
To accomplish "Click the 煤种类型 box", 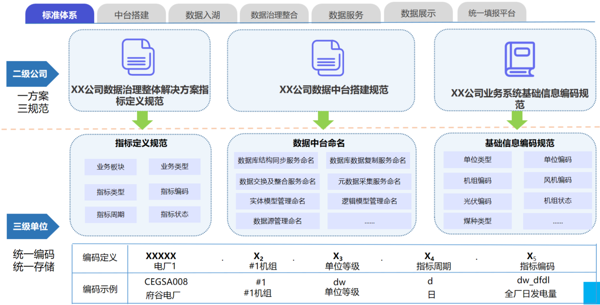I will coord(478,221).
